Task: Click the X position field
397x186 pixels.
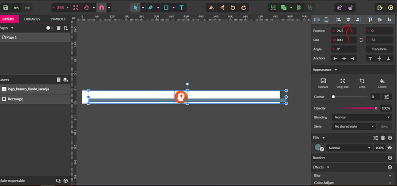Action: click(344, 31)
